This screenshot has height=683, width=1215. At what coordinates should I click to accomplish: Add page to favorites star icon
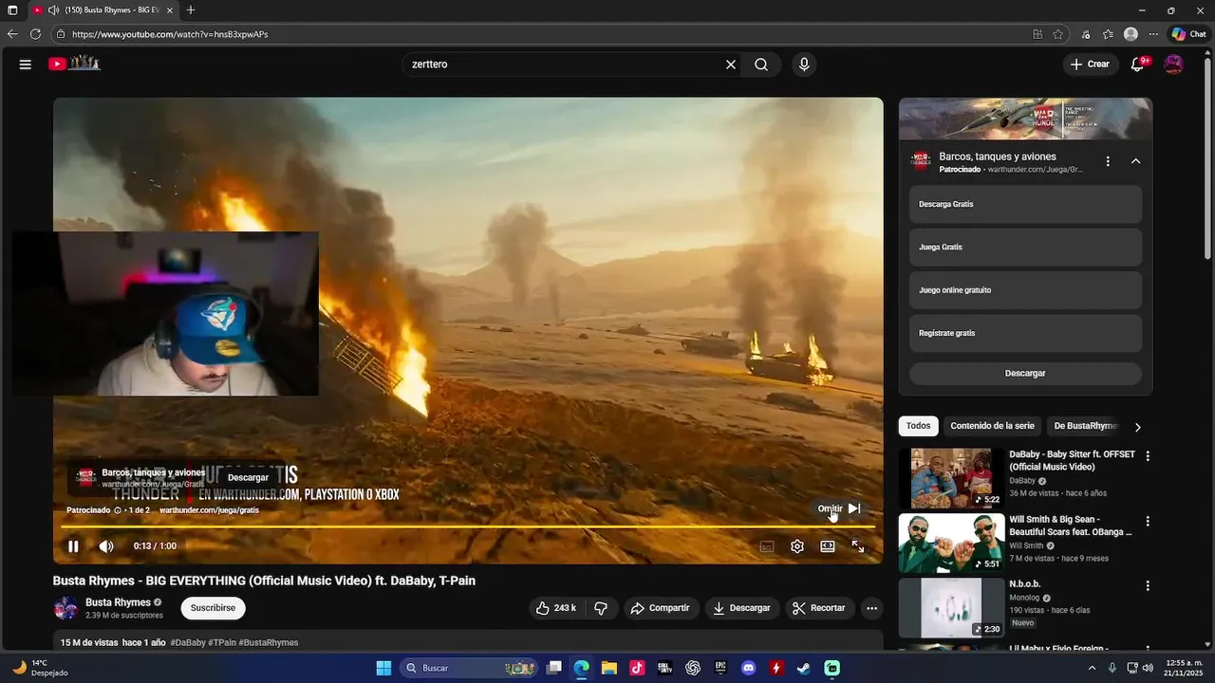pos(1058,34)
